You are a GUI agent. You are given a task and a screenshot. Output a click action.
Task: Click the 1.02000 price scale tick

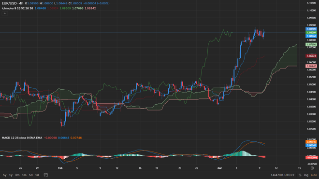point(311,129)
